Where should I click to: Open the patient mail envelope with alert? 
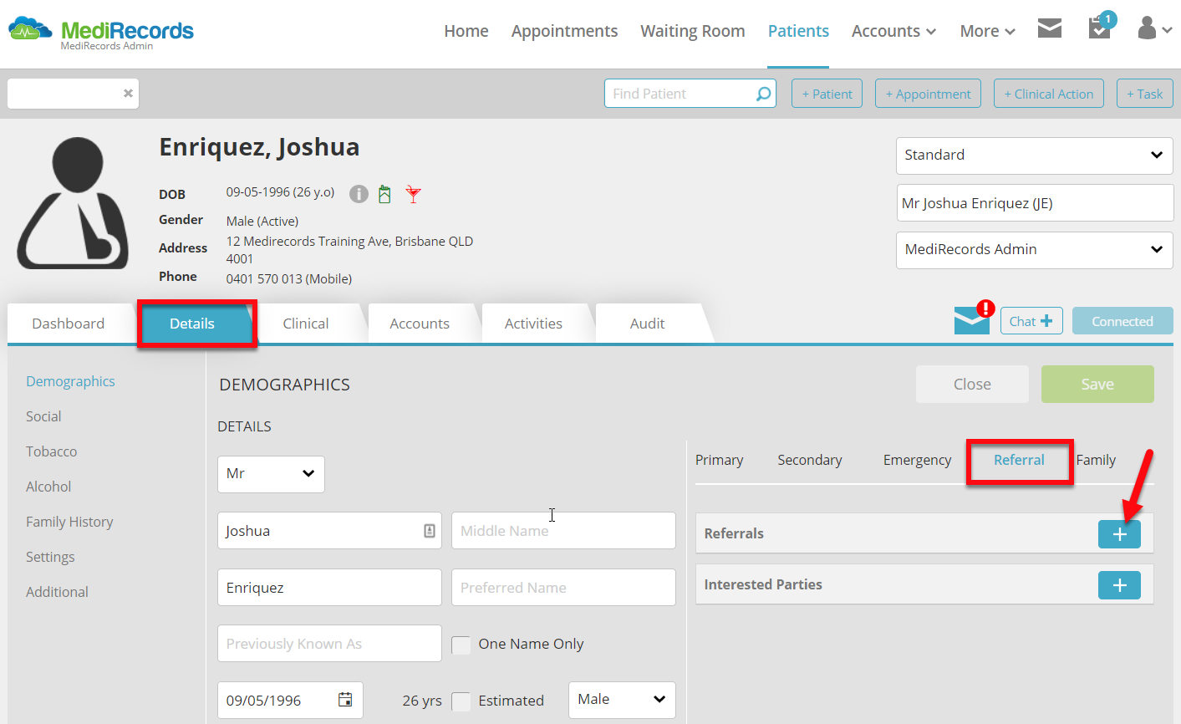pos(974,319)
